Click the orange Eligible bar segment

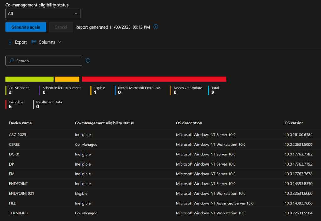pyautogui.click(x=67, y=79)
